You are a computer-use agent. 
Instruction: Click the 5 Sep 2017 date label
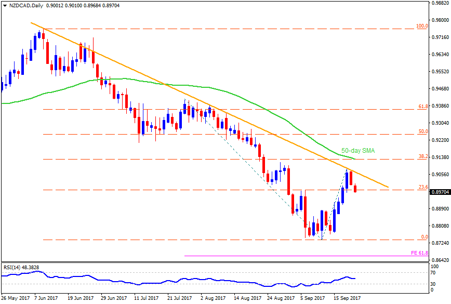click(313, 298)
